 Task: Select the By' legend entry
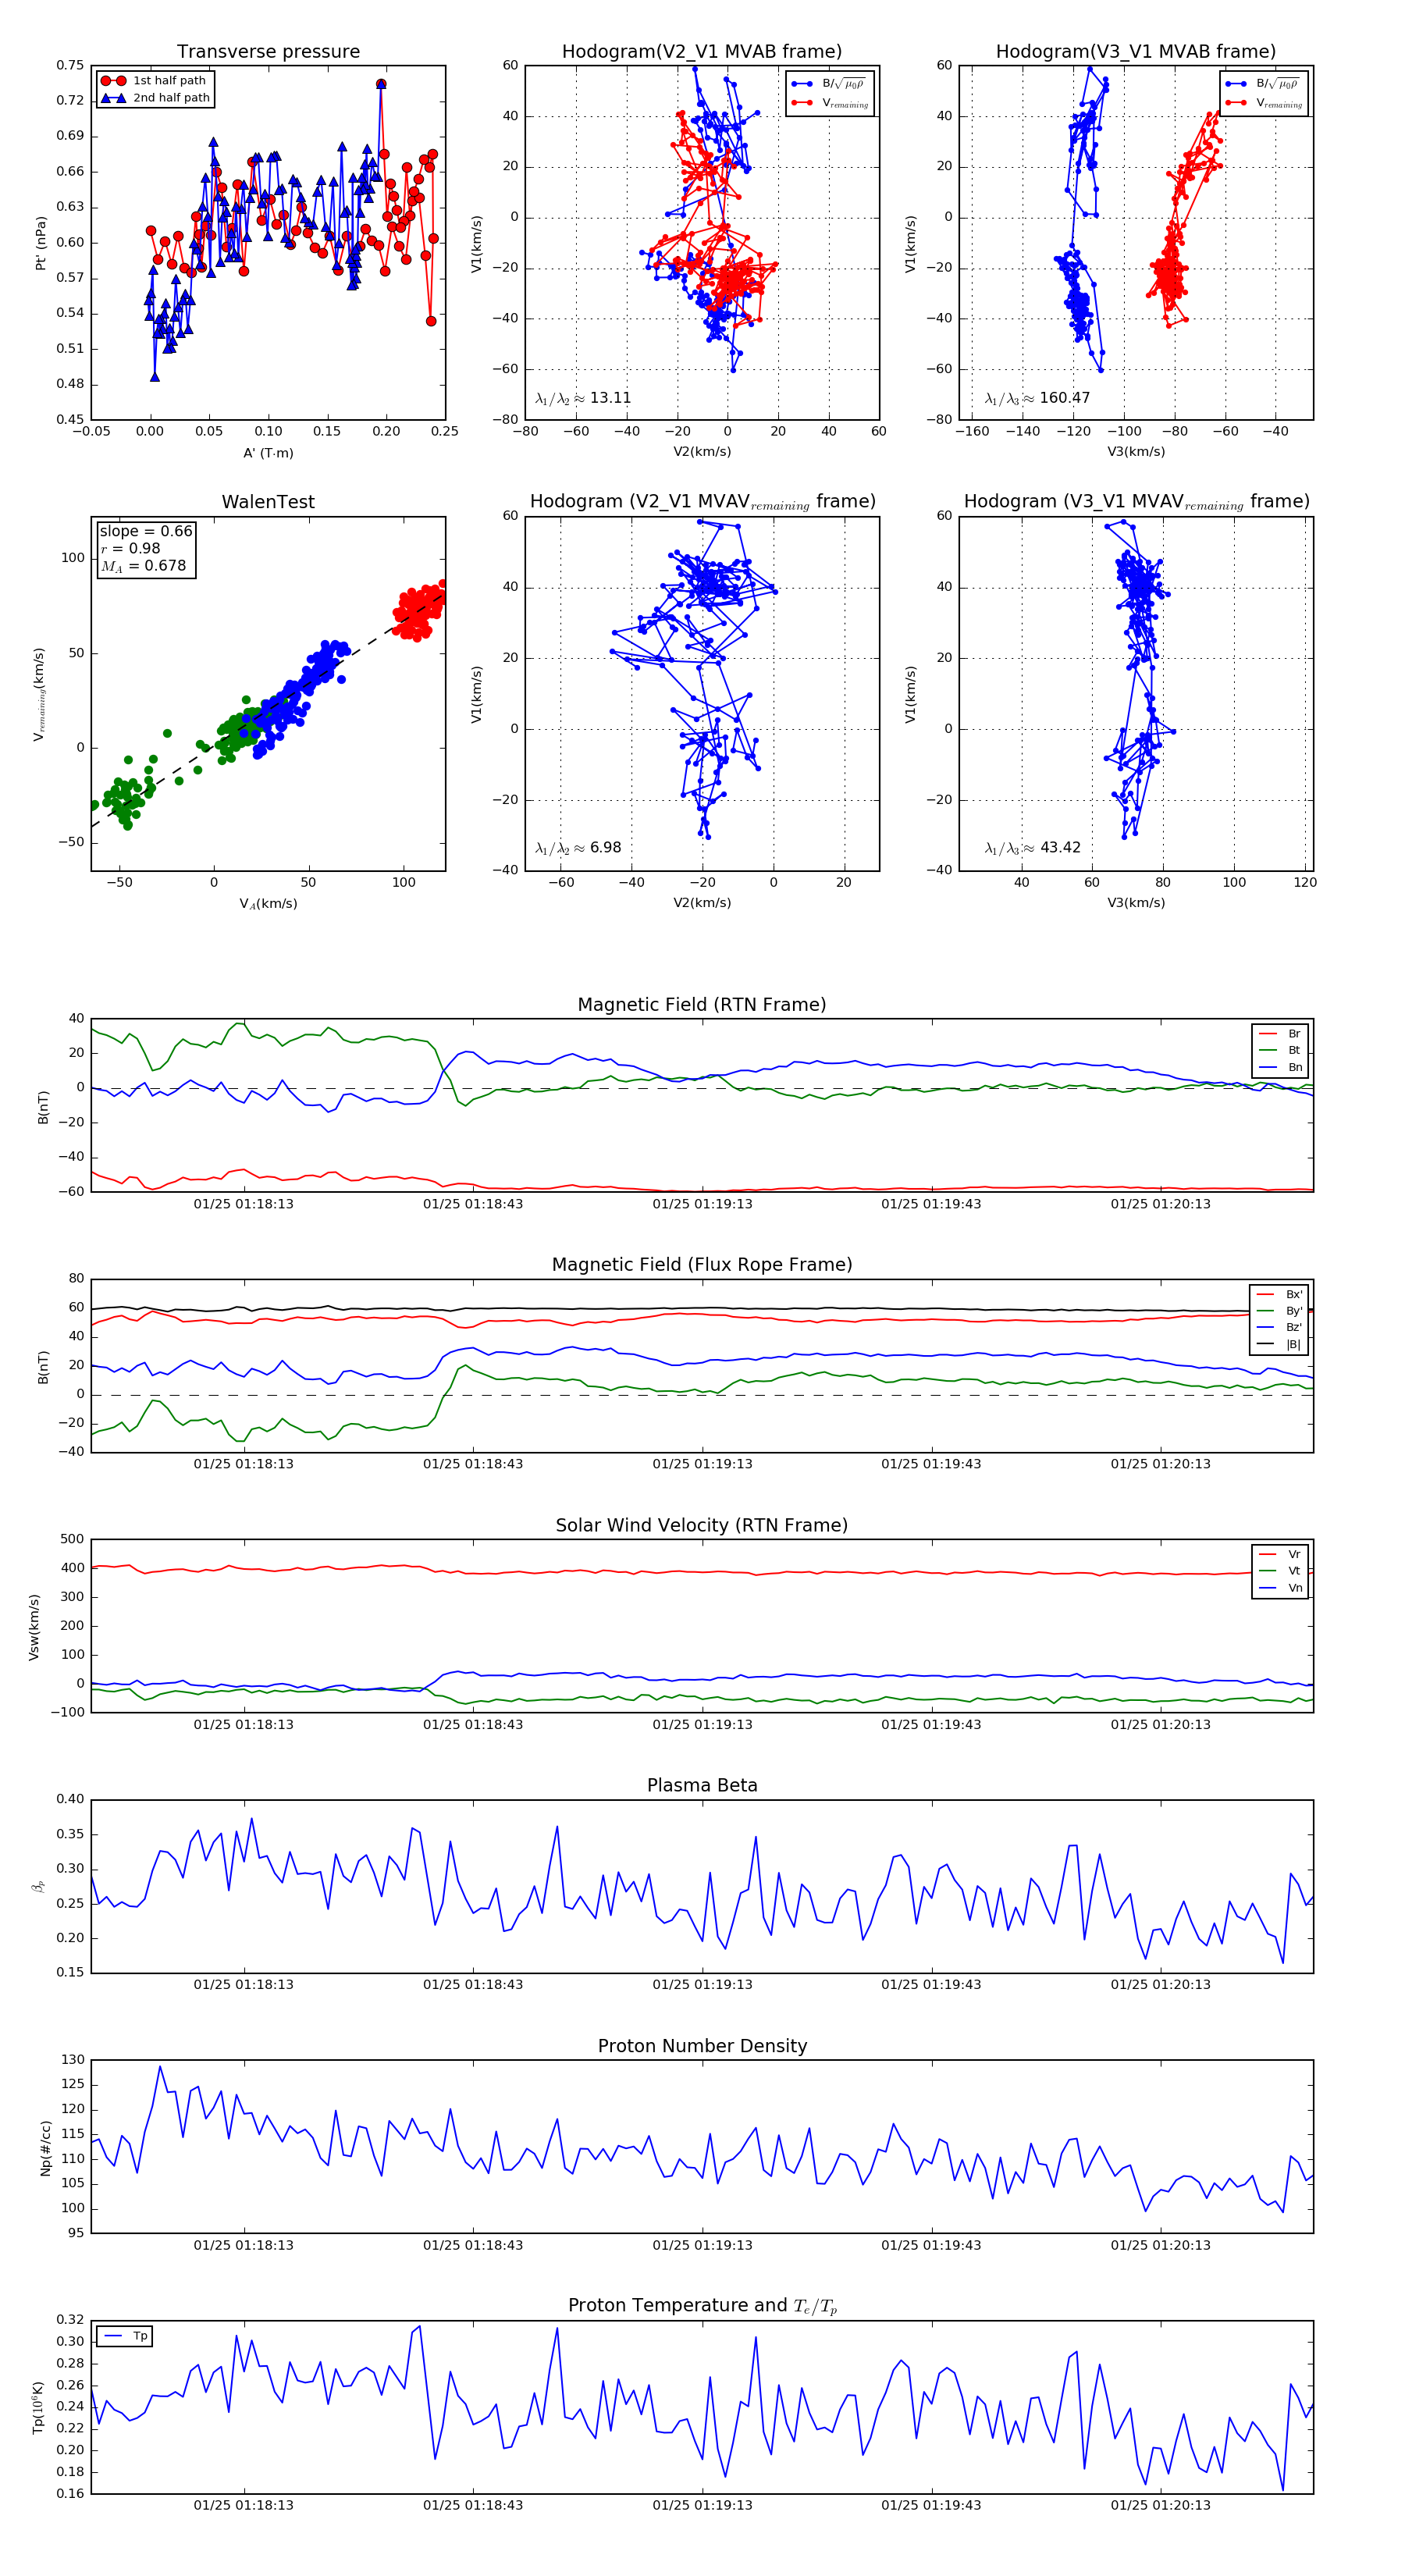pyautogui.click(x=1279, y=1311)
